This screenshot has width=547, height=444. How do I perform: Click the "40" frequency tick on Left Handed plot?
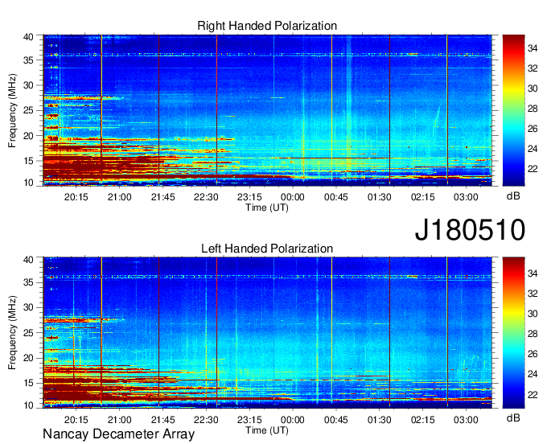(28, 260)
